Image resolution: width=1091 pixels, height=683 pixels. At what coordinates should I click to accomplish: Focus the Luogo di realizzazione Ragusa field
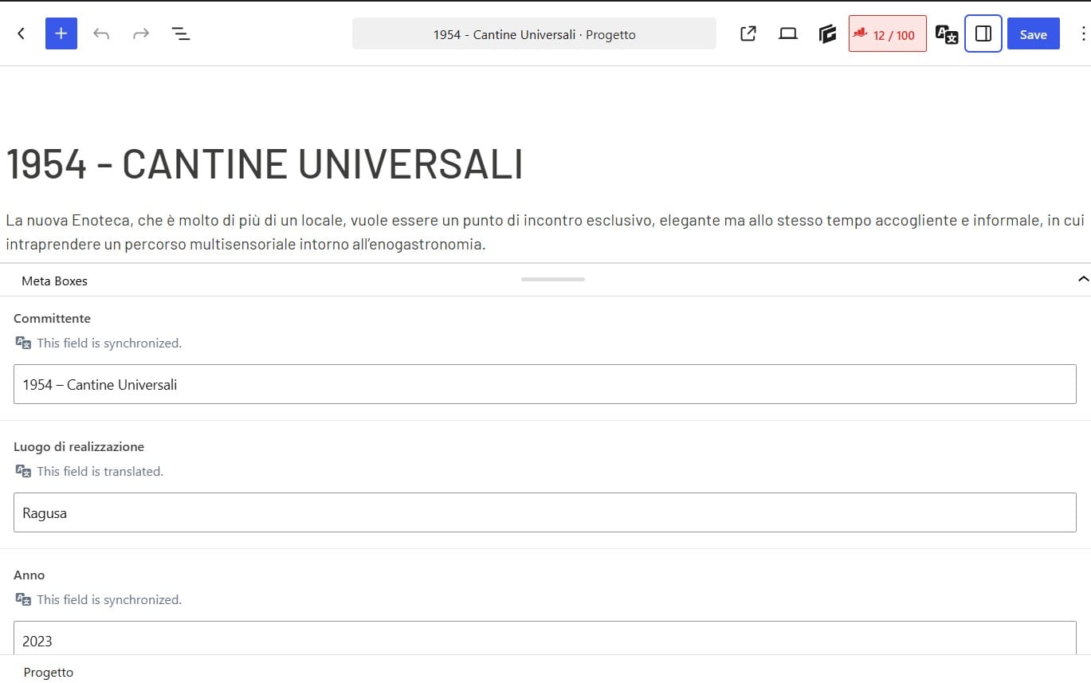coord(545,512)
